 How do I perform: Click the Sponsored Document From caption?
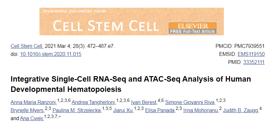coord(74,11)
